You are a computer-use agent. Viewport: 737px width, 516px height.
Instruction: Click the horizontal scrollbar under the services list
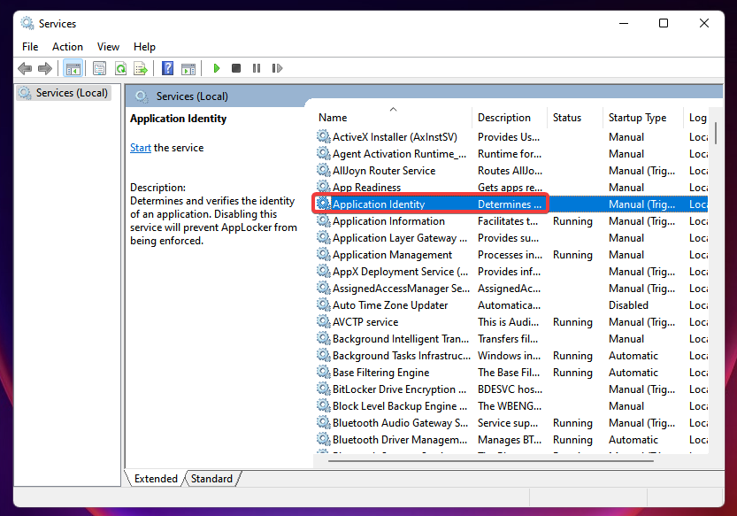[x=491, y=461]
